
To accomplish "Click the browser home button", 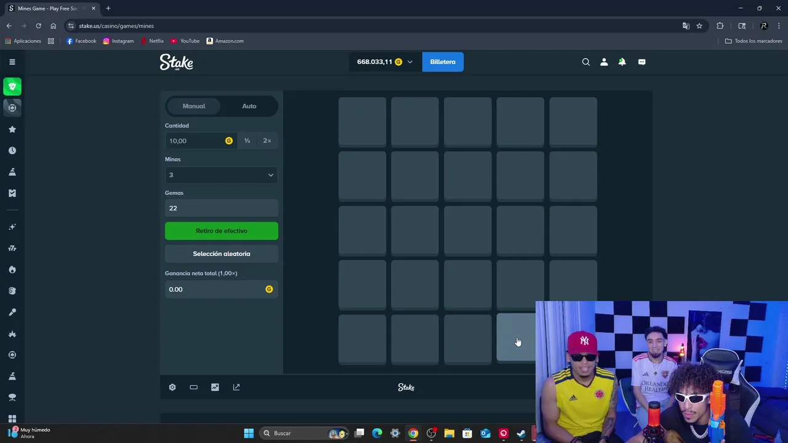I will 53,26.
